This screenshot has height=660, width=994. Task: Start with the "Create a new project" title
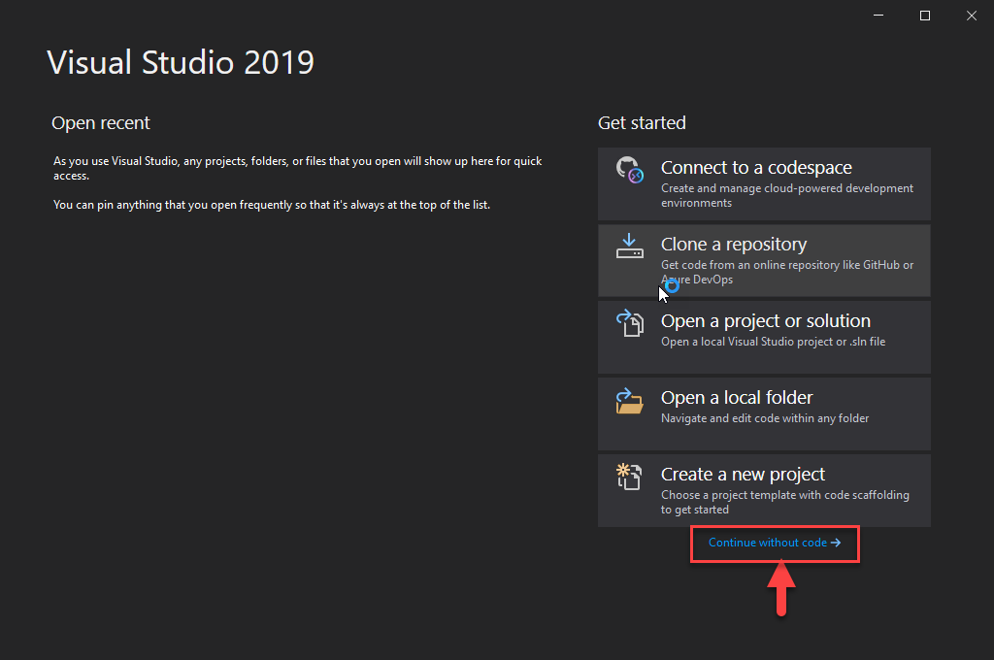tap(743, 475)
